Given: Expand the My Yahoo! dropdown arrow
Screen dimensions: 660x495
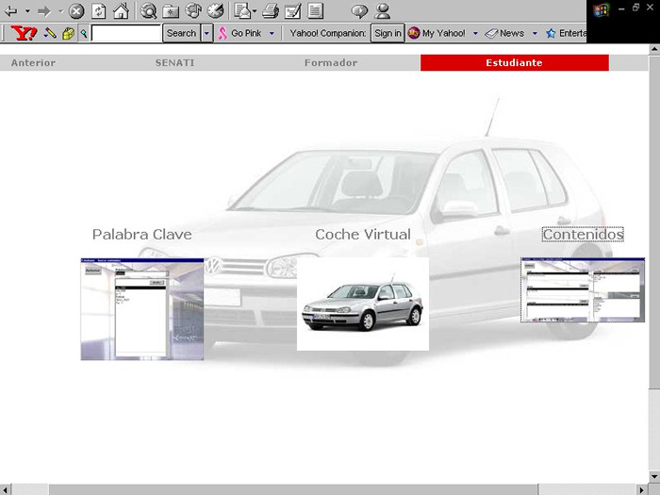Looking at the screenshot, I should (475, 33).
